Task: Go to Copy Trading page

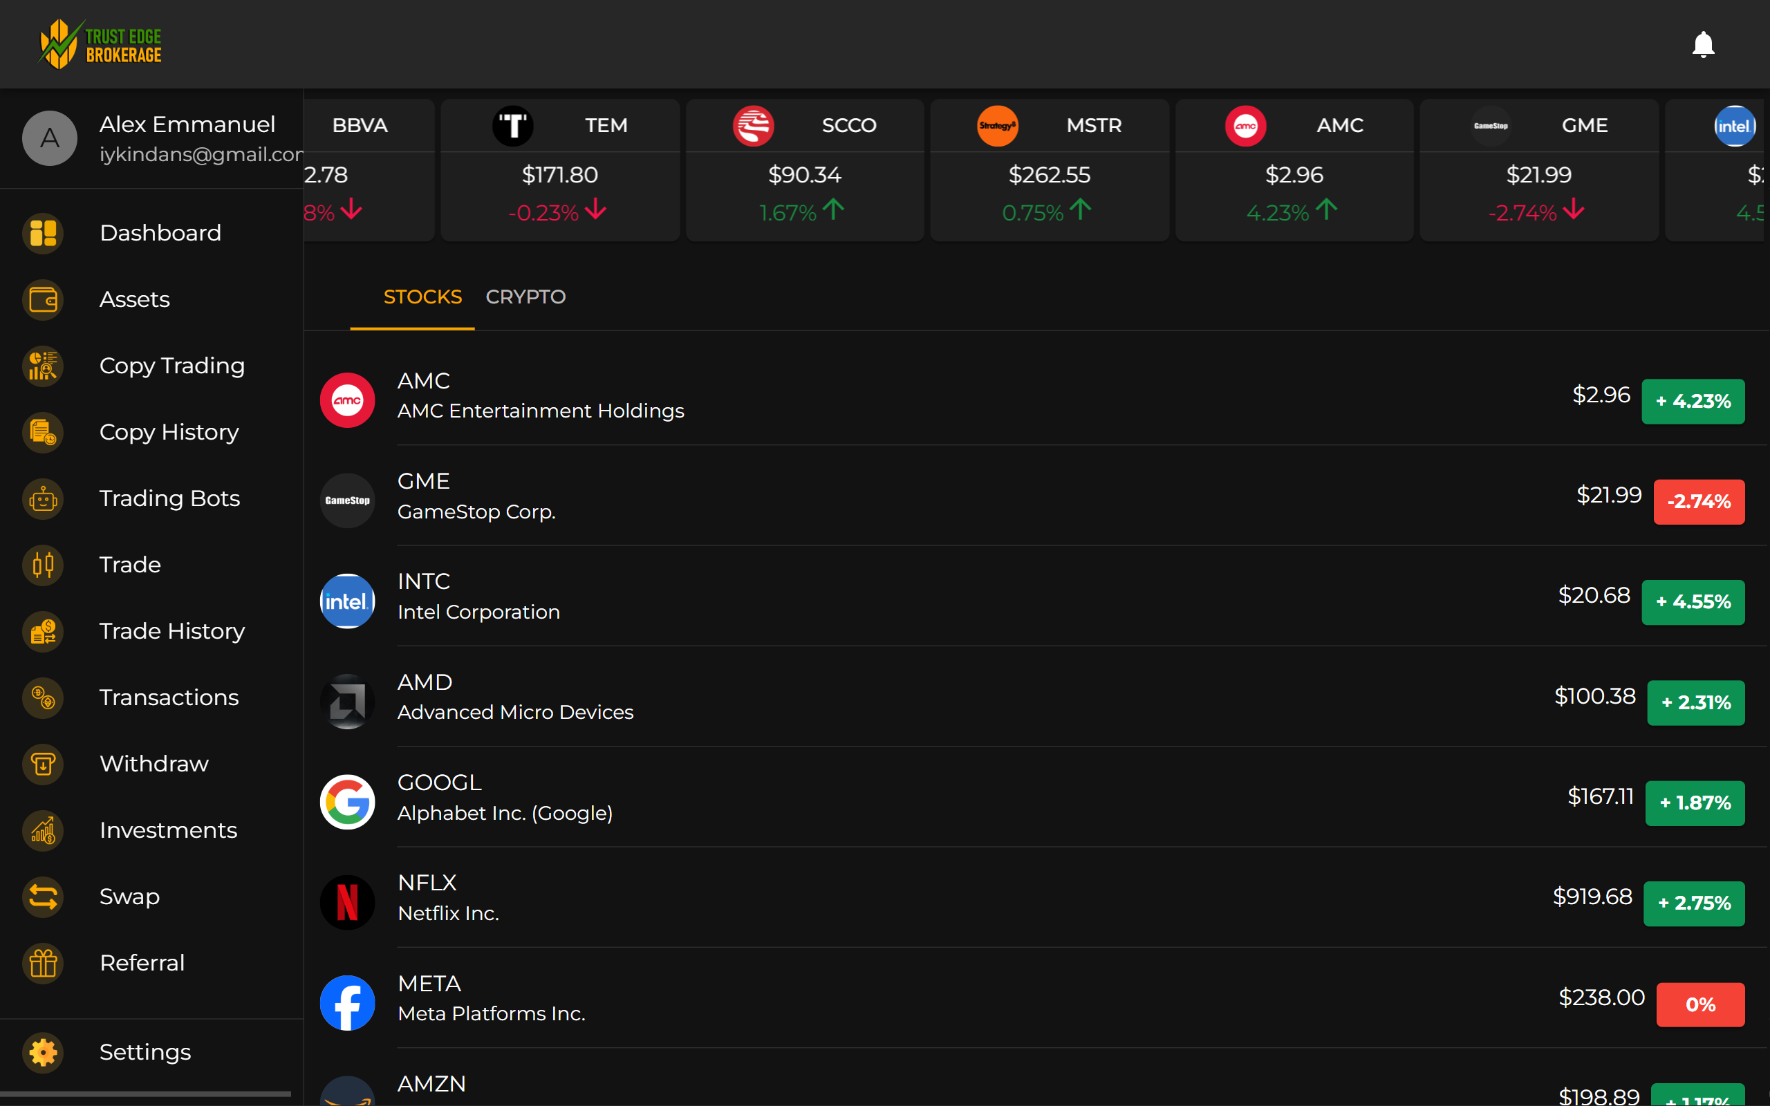Action: (x=151, y=366)
